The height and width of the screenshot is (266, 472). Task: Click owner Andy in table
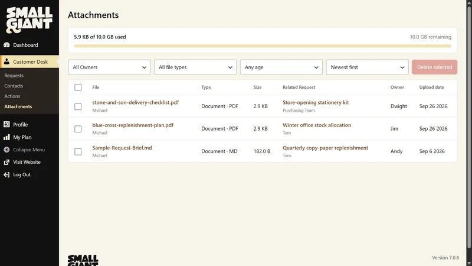(396, 151)
